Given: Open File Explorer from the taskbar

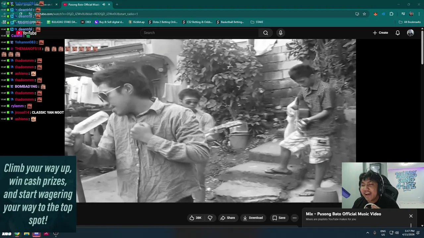Looking at the screenshot, I should [x=26, y=233].
